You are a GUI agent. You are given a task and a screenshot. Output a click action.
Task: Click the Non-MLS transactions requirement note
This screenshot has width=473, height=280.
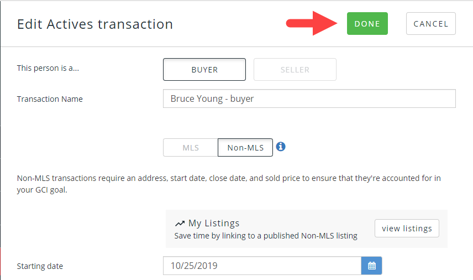(229, 184)
